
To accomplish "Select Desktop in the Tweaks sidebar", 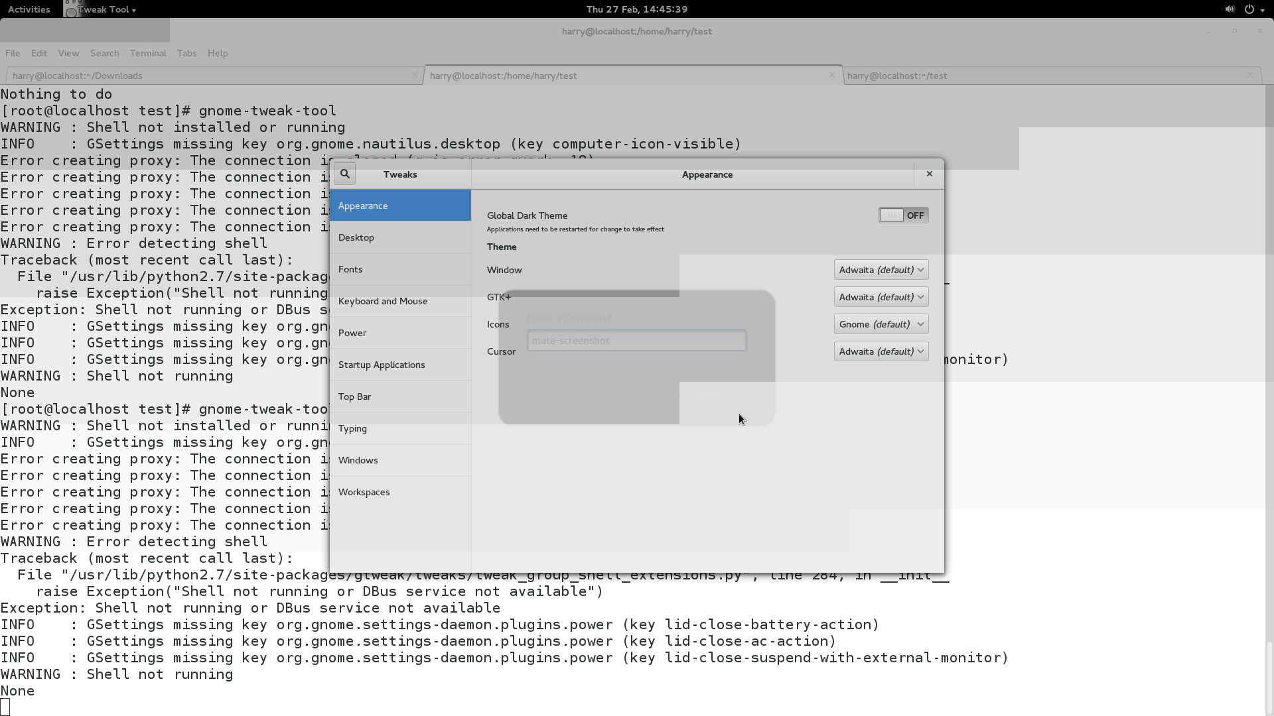I will coord(400,237).
